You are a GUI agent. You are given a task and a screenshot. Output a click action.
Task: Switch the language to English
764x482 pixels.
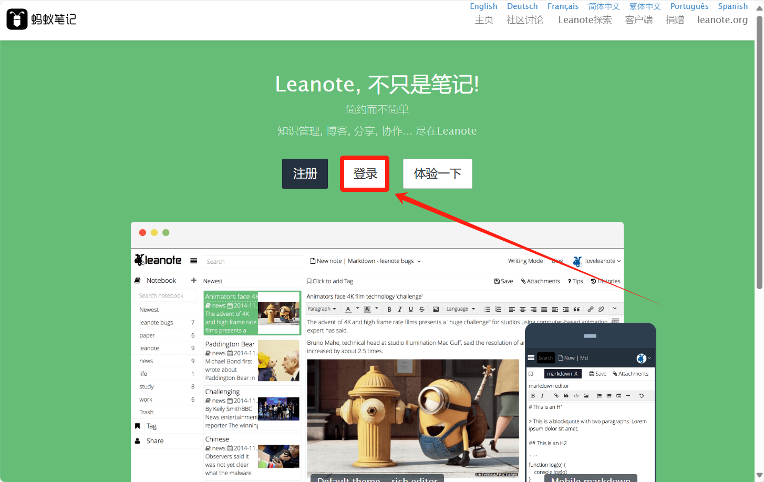point(483,6)
